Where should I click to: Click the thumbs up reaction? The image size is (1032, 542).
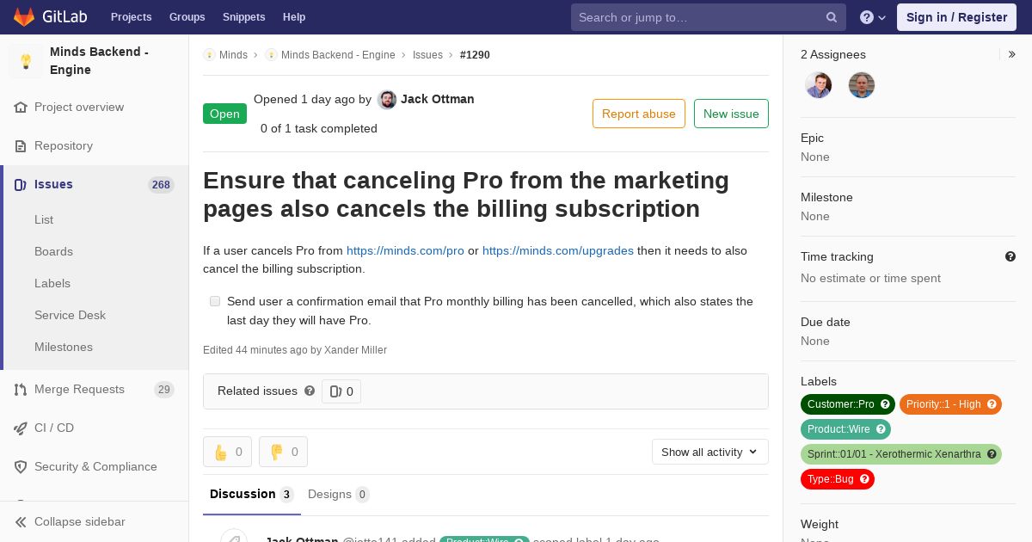(x=227, y=452)
